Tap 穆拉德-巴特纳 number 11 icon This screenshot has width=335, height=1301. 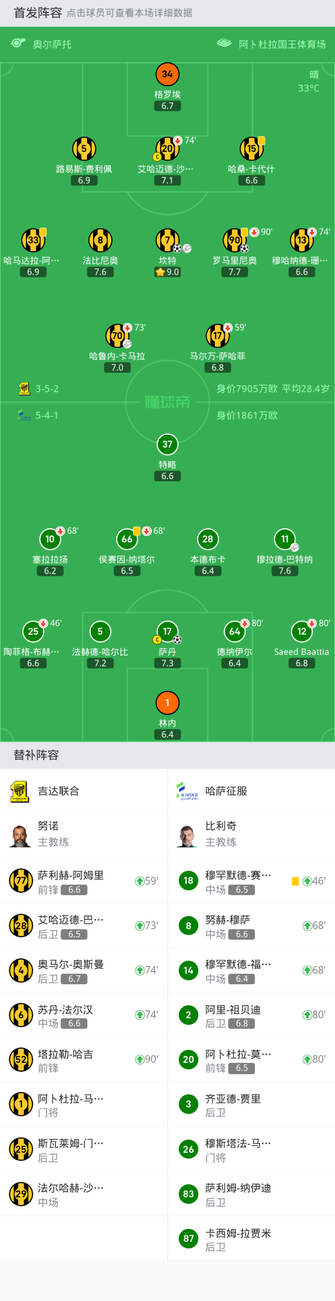coord(285,539)
